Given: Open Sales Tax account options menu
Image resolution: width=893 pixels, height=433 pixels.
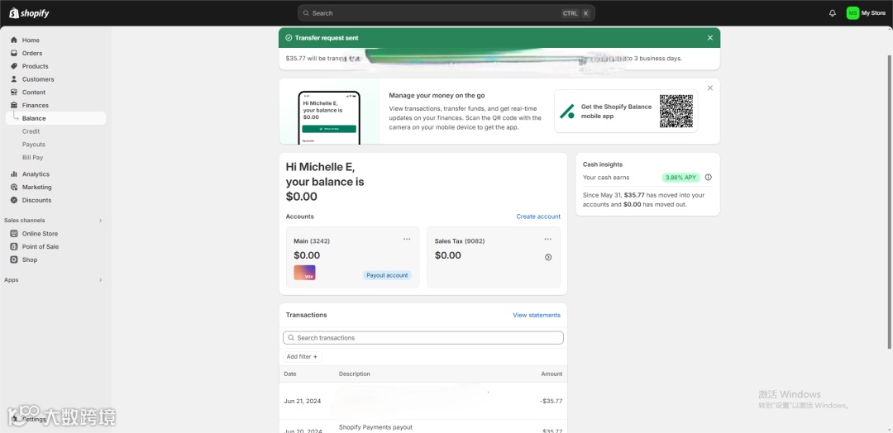Looking at the screenshot, I should pos(548,239).
